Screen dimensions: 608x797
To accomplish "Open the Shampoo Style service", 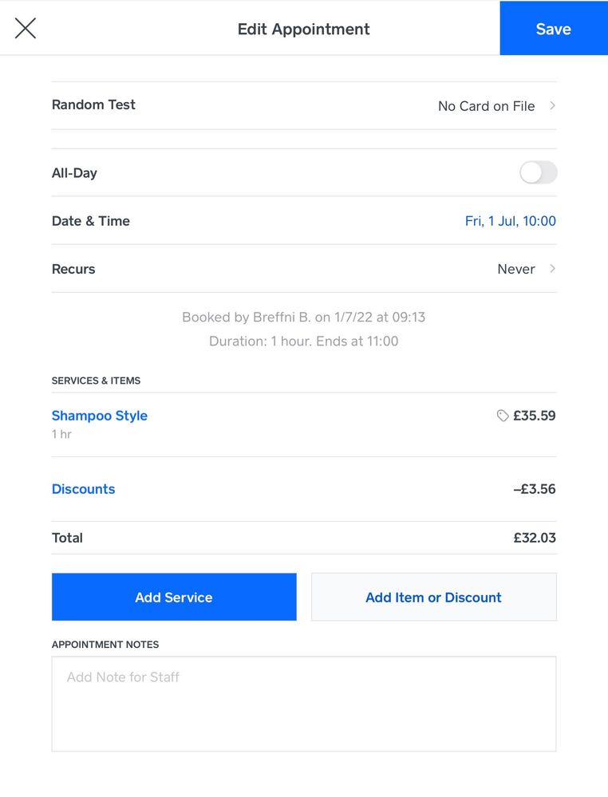I will click(x=100, y=416).
